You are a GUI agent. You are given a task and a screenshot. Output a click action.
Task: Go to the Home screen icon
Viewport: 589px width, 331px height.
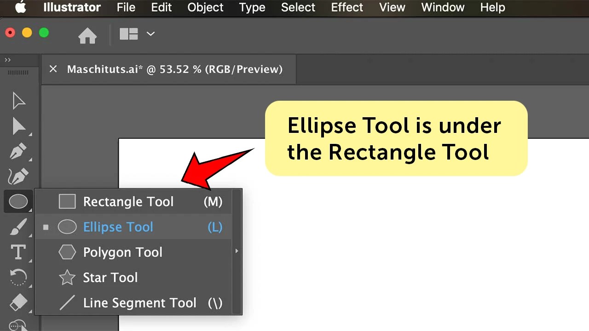pos(87,35)
